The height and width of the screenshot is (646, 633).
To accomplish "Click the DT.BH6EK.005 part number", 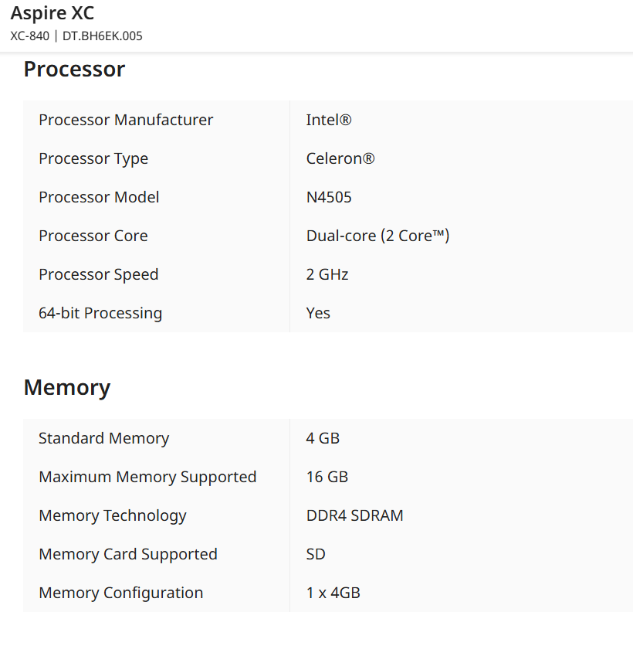I will [102, 36].
